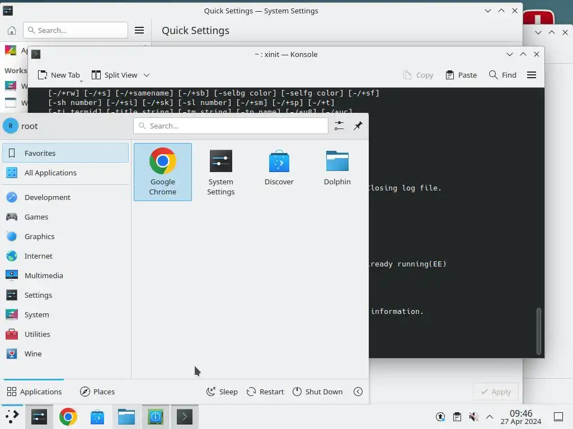Open the clipboard tray icon
573x429 pixels.
coord(457,417)
